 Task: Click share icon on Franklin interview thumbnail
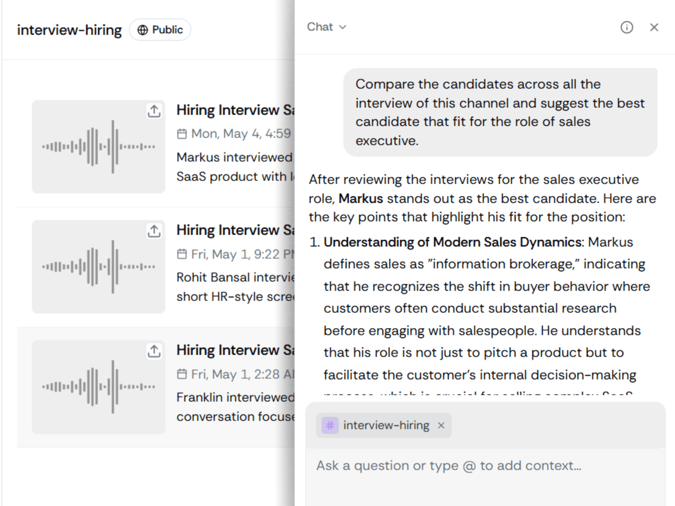tap(154, 351)
